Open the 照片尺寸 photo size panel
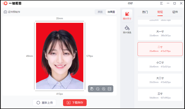 pyautogui.click(x=127, y=16)
